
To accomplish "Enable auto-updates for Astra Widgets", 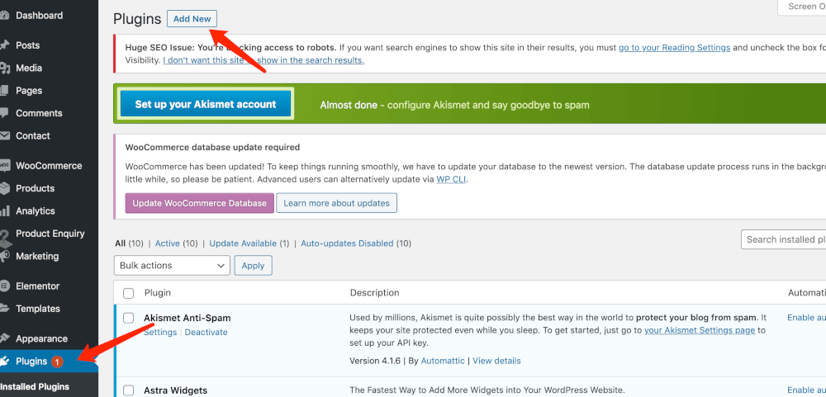I will (806, 390).
